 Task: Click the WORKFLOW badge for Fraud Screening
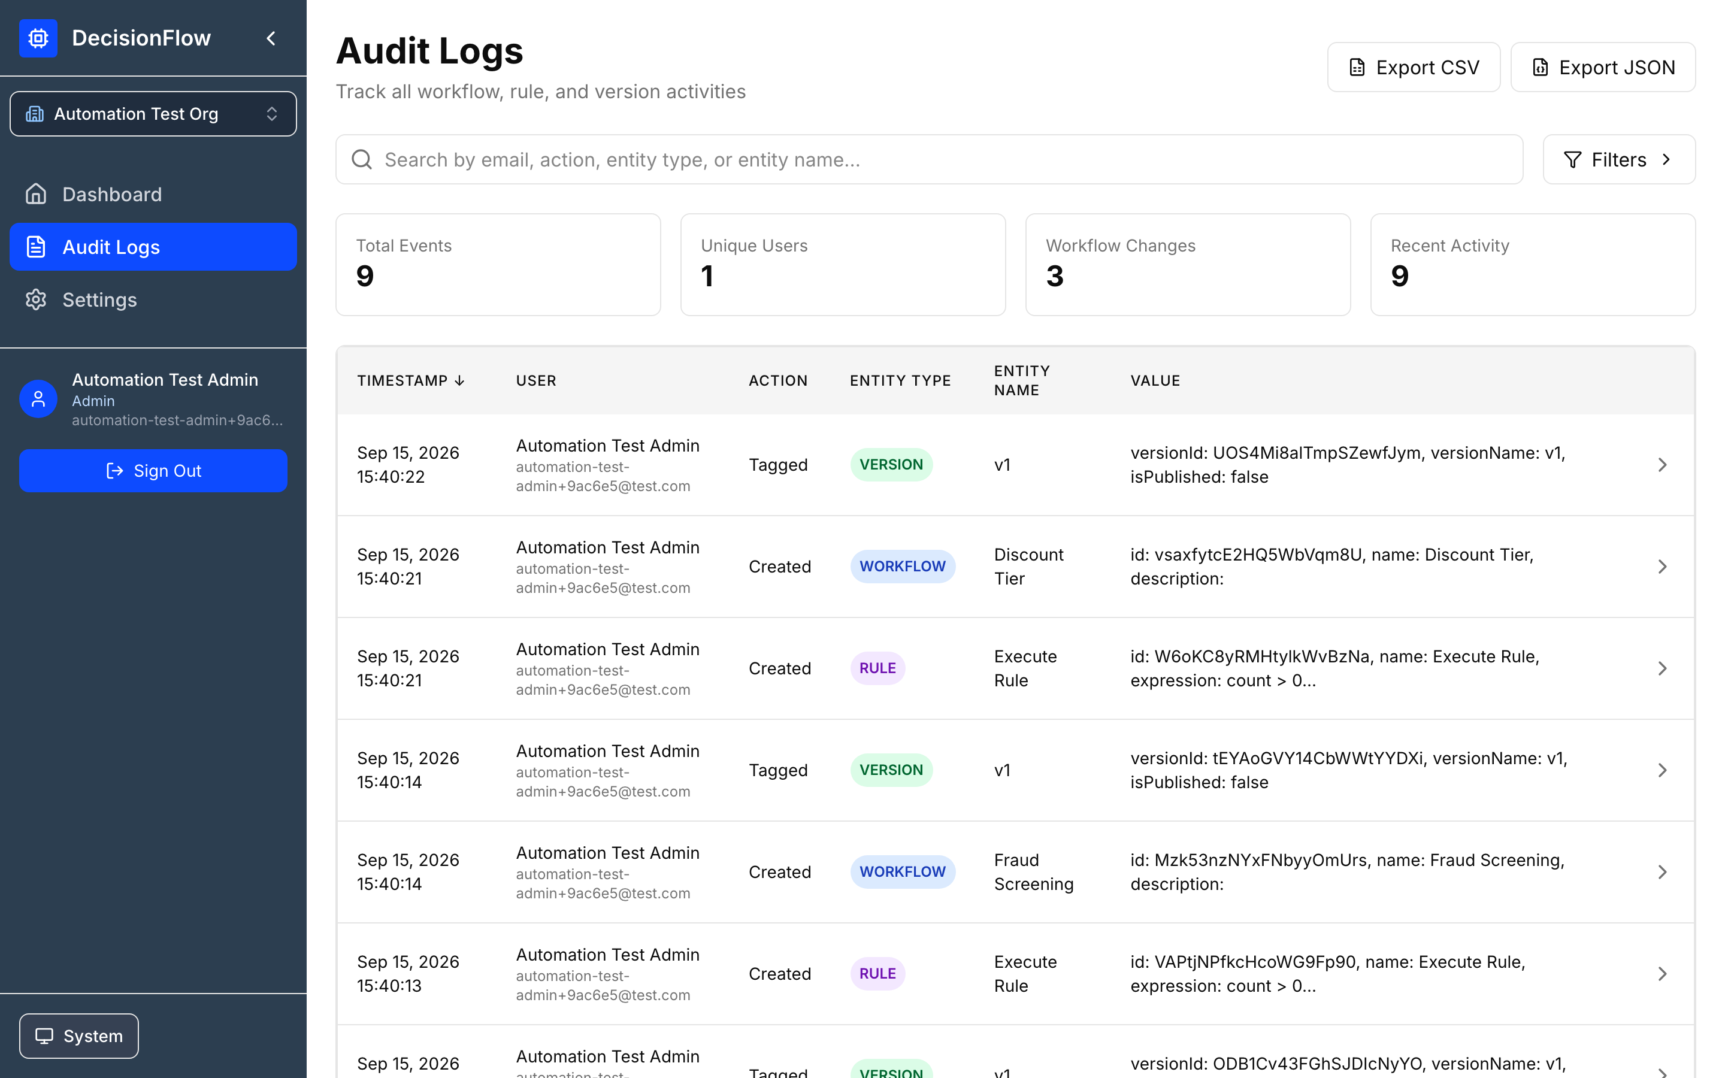click(x=903, y=872)
